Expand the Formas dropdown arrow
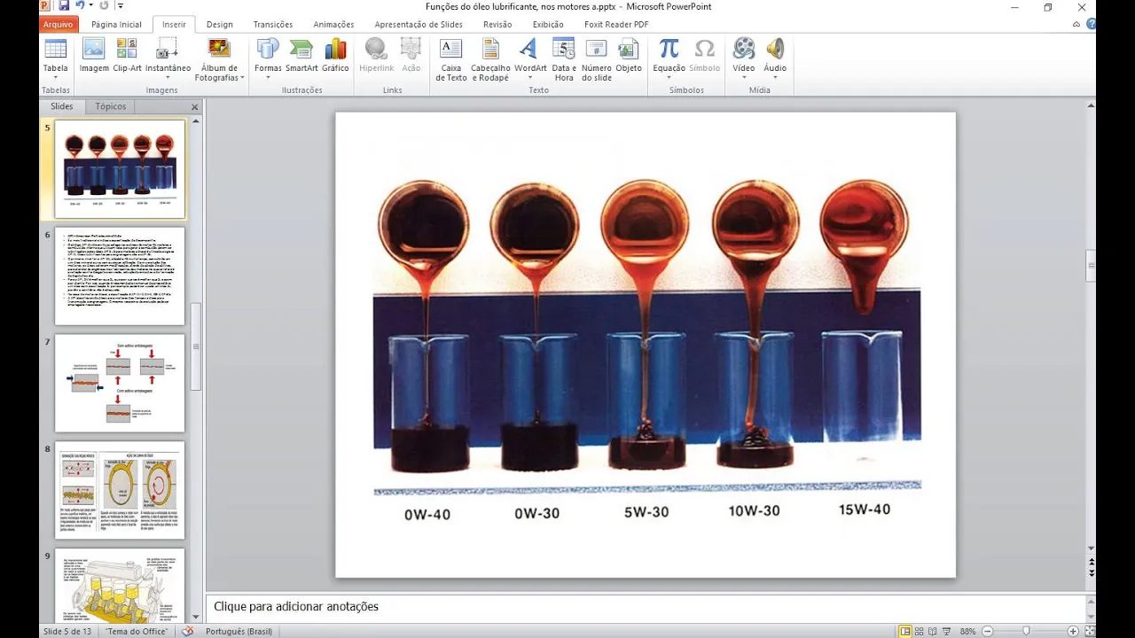The width and height of the screenshot is (1135, 638). tap(268, 77)
